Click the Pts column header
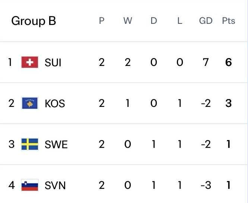 [228, 21]
